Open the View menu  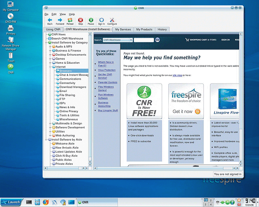point(63,14)
